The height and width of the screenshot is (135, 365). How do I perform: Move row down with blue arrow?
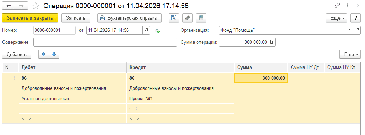[x=54, y=54]
